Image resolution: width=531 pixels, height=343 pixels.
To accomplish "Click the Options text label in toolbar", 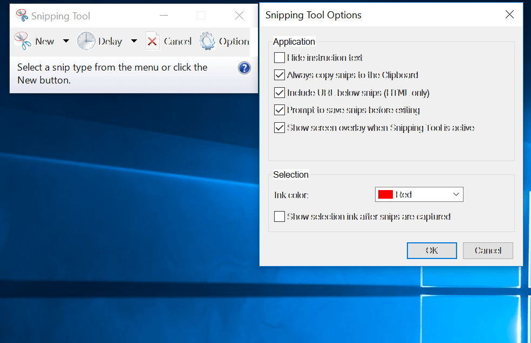I will pos(234,41).
